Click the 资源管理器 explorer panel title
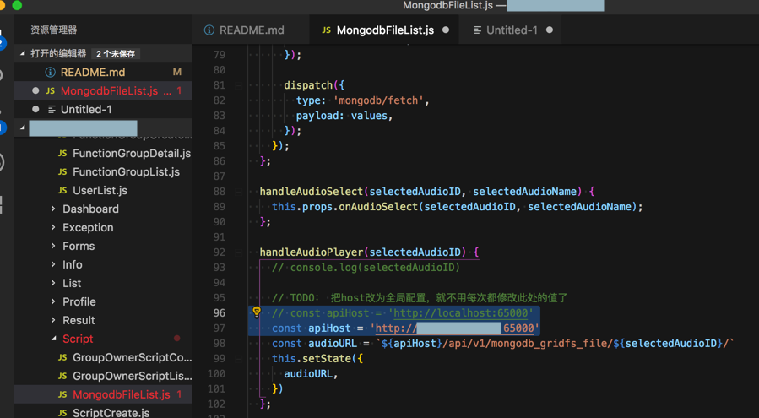The width and height of the screenshot is (759, 418). pos(54,30)
